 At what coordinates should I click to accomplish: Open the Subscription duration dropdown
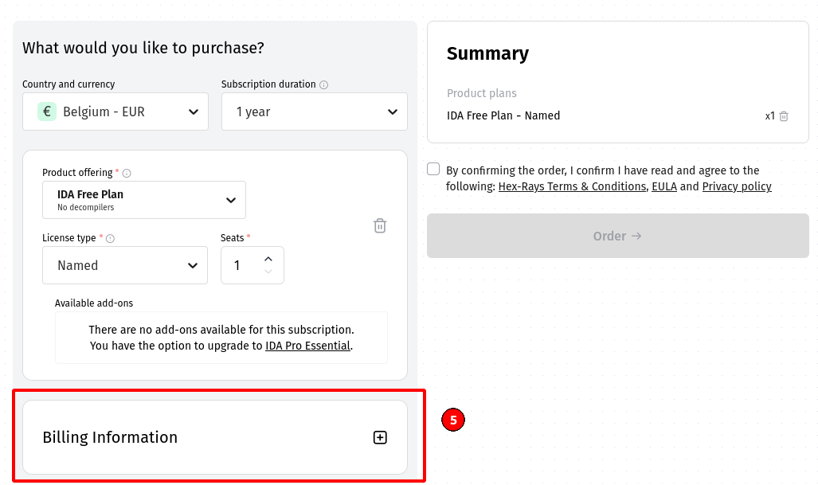(315, 111)
